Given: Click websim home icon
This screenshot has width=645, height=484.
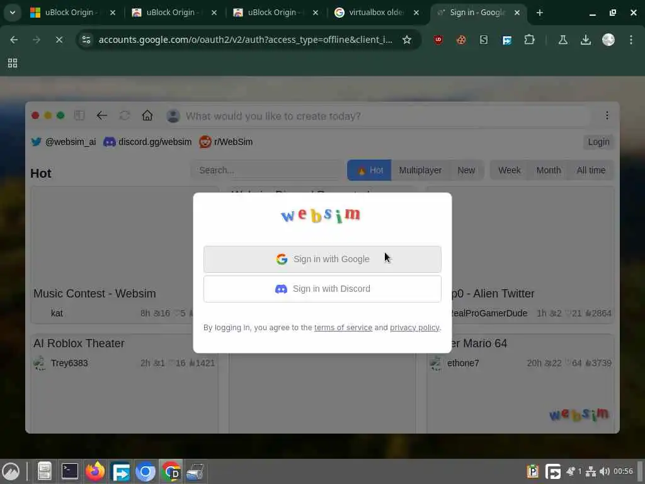Looking at the screenshot, I should pos(147,116).
